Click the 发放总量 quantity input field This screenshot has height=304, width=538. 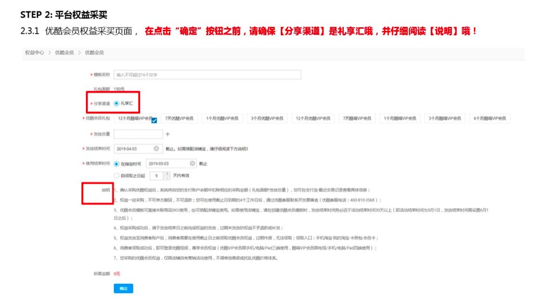(138, 134)
